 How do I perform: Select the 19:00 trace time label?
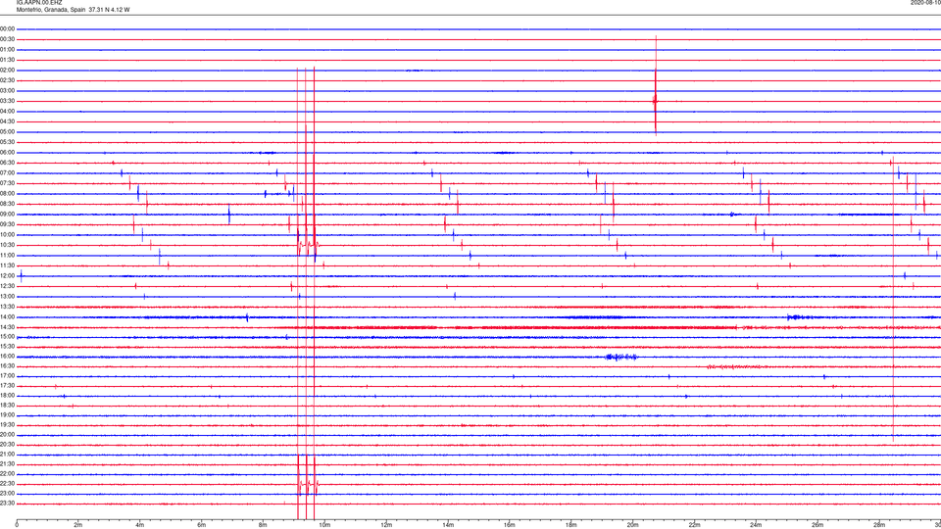[7, 415]
